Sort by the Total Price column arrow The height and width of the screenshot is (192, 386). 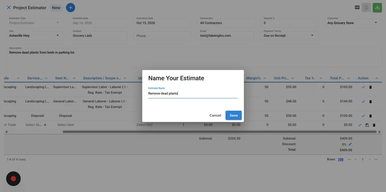(x=348, y=78)
